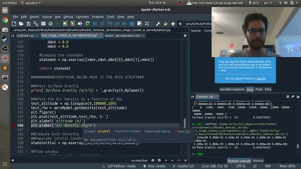Open the Debug menu
Viewport: 301px width, 169px height.
(68, 17)
